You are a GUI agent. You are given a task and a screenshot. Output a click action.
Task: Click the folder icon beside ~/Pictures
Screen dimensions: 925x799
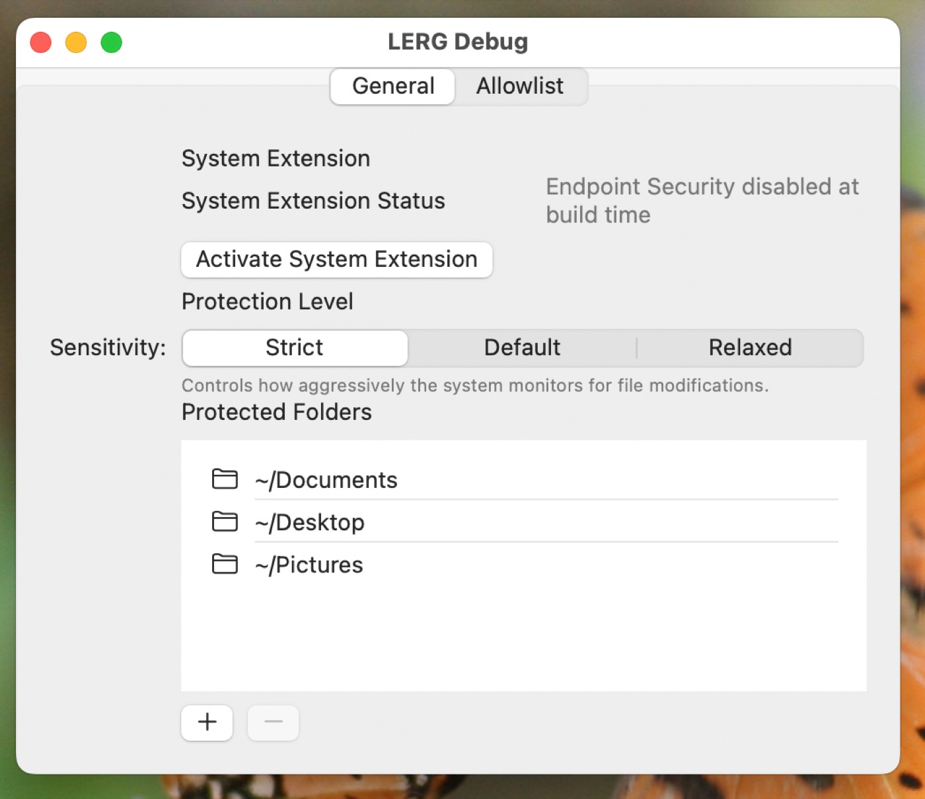[225, 565]
